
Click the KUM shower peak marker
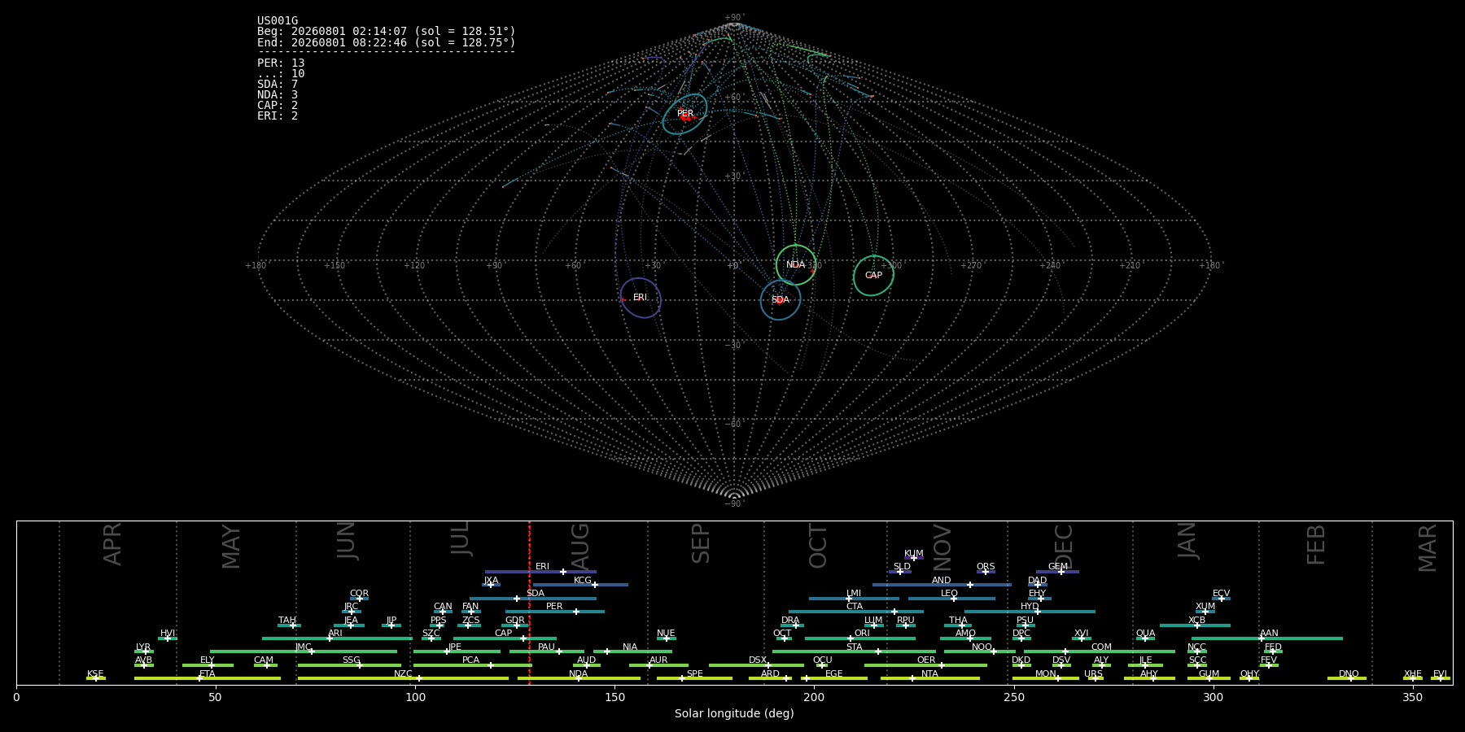tap(913, 558)
